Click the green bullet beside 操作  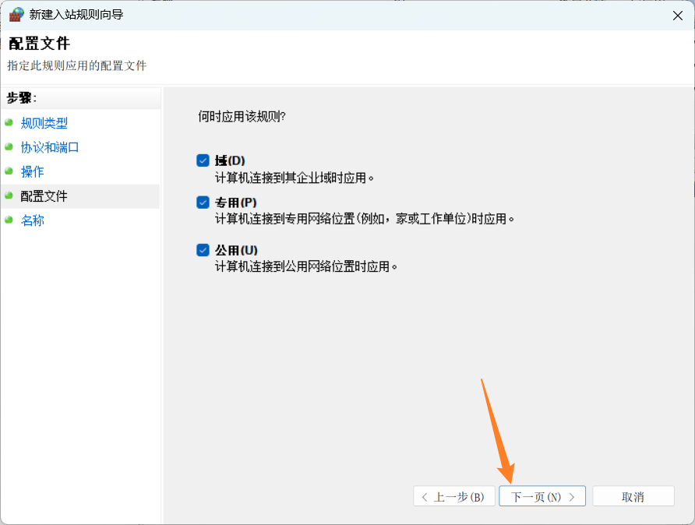click(9, 171)
